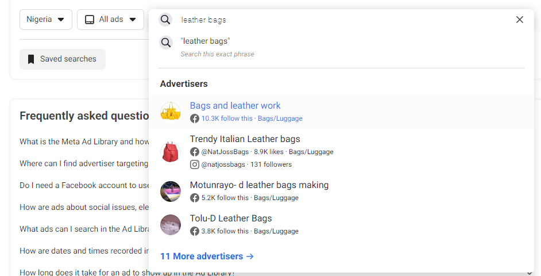The width and height of the screenshot is (541, 276).
Task: Click Facebook icon under Motunrayo listing
Action: (195, 198)
